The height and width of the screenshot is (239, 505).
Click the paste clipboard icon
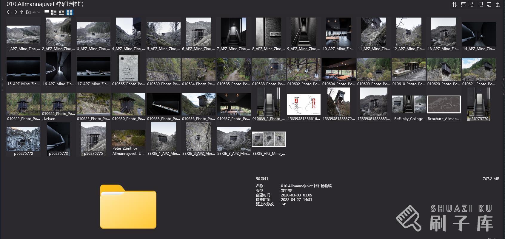pyautogui.click(x=498, y=4)
